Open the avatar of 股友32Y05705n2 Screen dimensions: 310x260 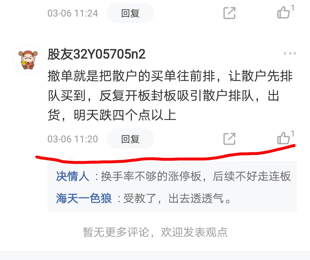(28, 60)
